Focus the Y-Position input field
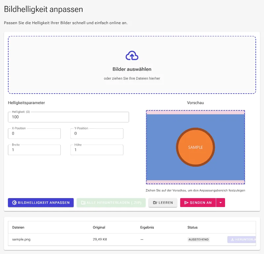The width and height of the screenshot is (264, 254). coord(97,134)
